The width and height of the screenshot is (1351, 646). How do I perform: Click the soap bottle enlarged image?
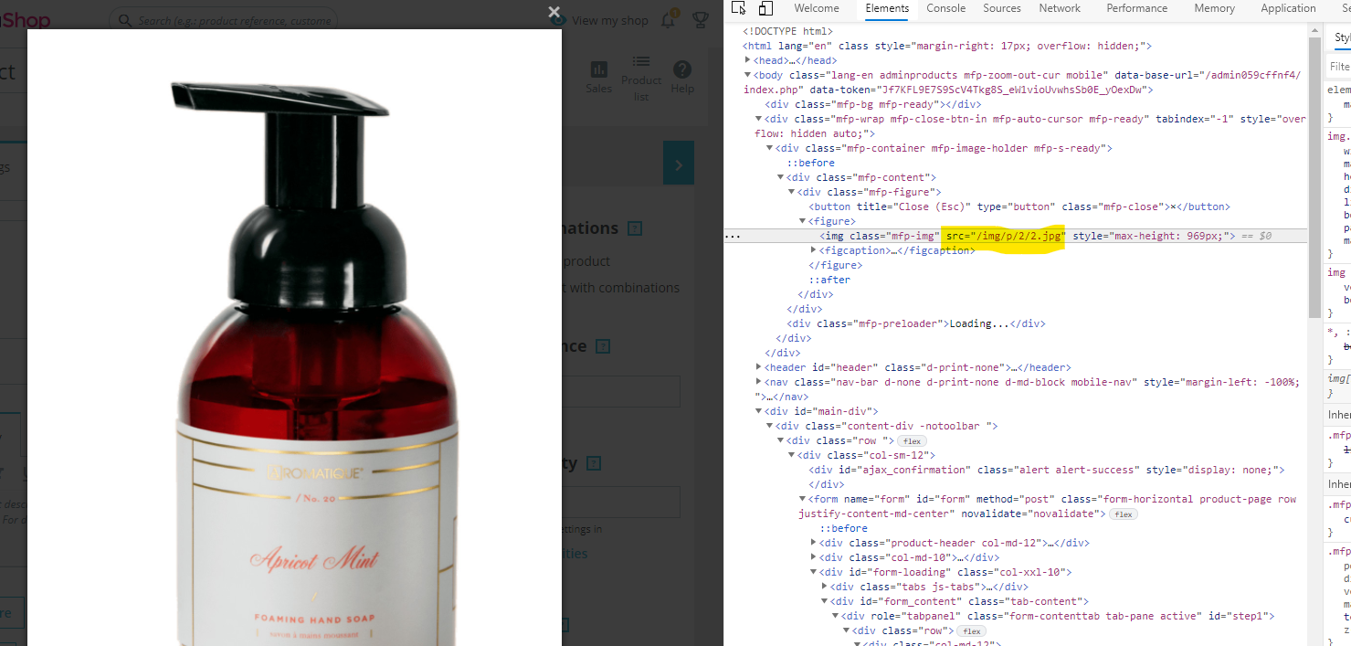(294, 338)
